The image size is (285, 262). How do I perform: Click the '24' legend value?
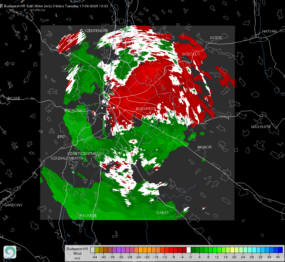pos(243,257)
